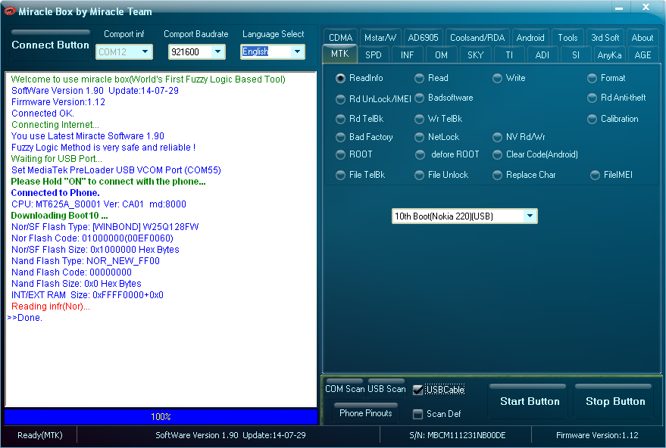The height and width of the screenshot is (448, 666).
Task: Uncheck the USBCable checkbox
Action: [x=418, y=390]
